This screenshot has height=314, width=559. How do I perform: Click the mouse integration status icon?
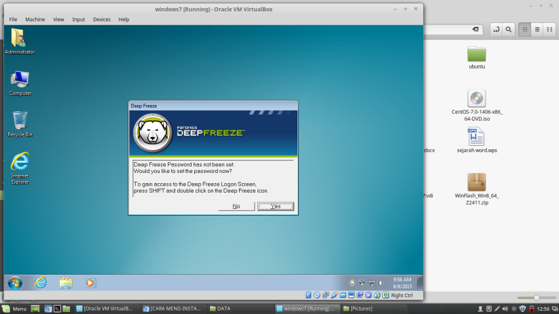click(377, 295)
